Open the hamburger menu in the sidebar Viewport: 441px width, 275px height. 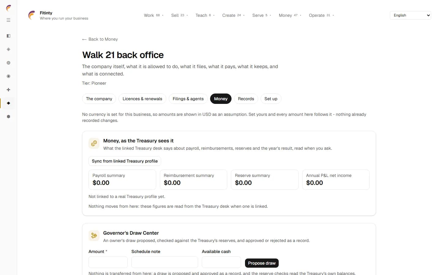pyautogui.click(x=9, y=20)
